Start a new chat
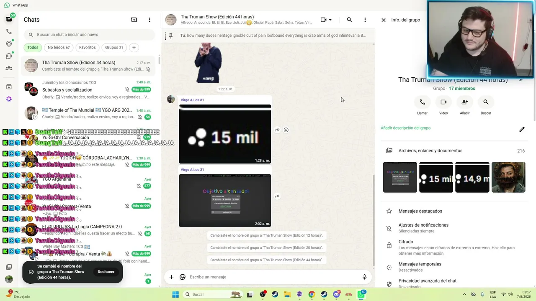The width and height of the screenshot is (536, 301). 134,20
